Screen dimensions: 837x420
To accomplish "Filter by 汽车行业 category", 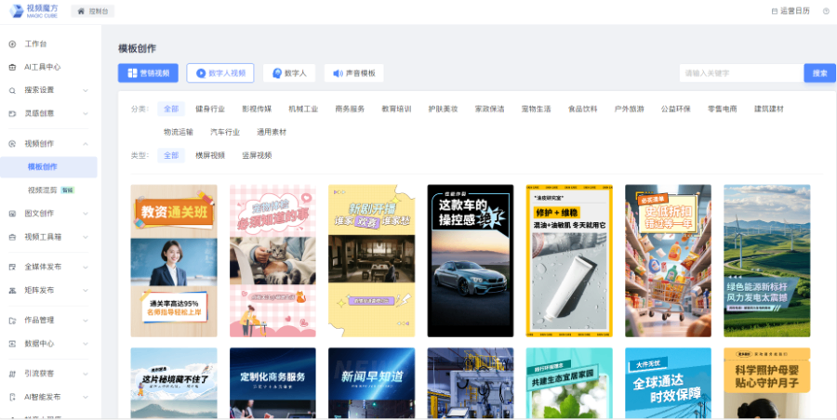I will (225, 132).
